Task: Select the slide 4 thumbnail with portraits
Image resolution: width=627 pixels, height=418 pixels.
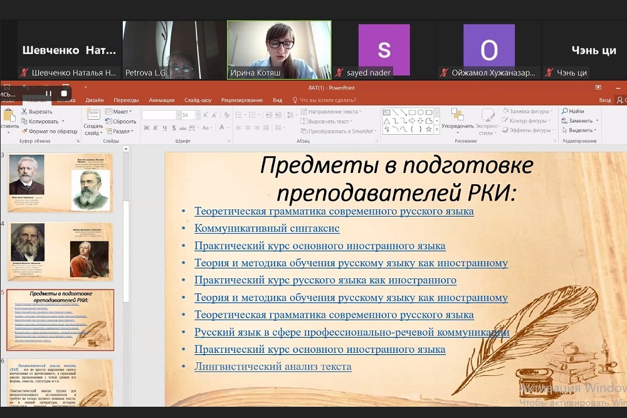Action: click(x=61, y=251)
